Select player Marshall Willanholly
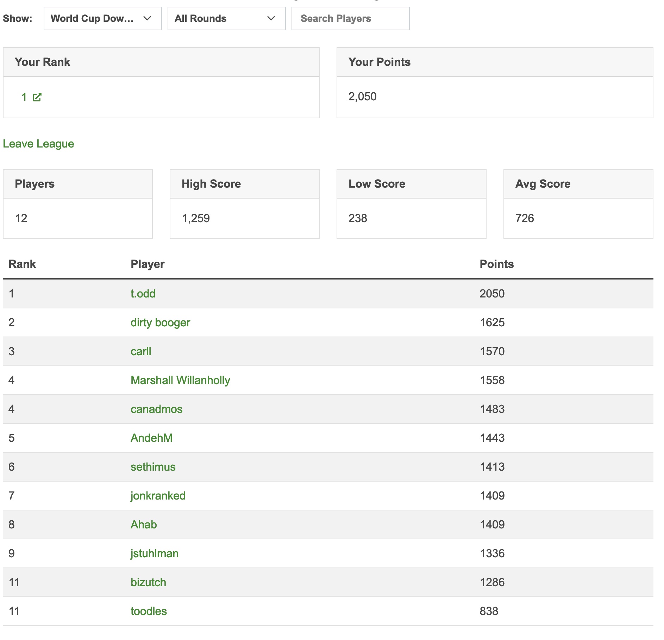 click(x=180, y=380)
